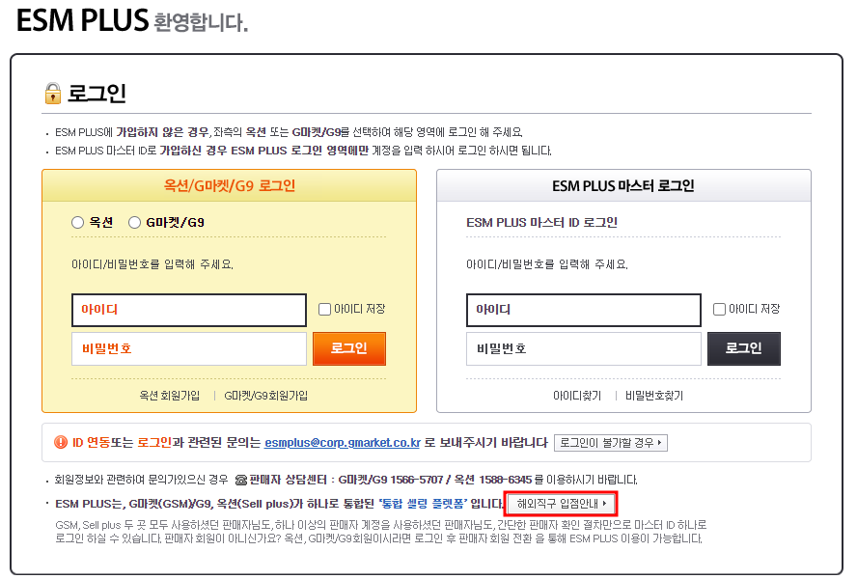Click the ESM PLUS logo text
The image size is (857, 579).
pyautogui.click(x=82, y=21)
